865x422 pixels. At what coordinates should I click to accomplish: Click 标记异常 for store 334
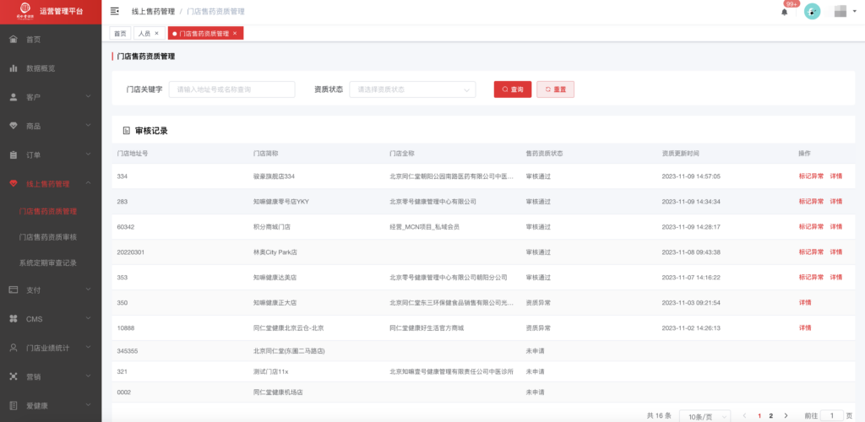pos(811,176)
